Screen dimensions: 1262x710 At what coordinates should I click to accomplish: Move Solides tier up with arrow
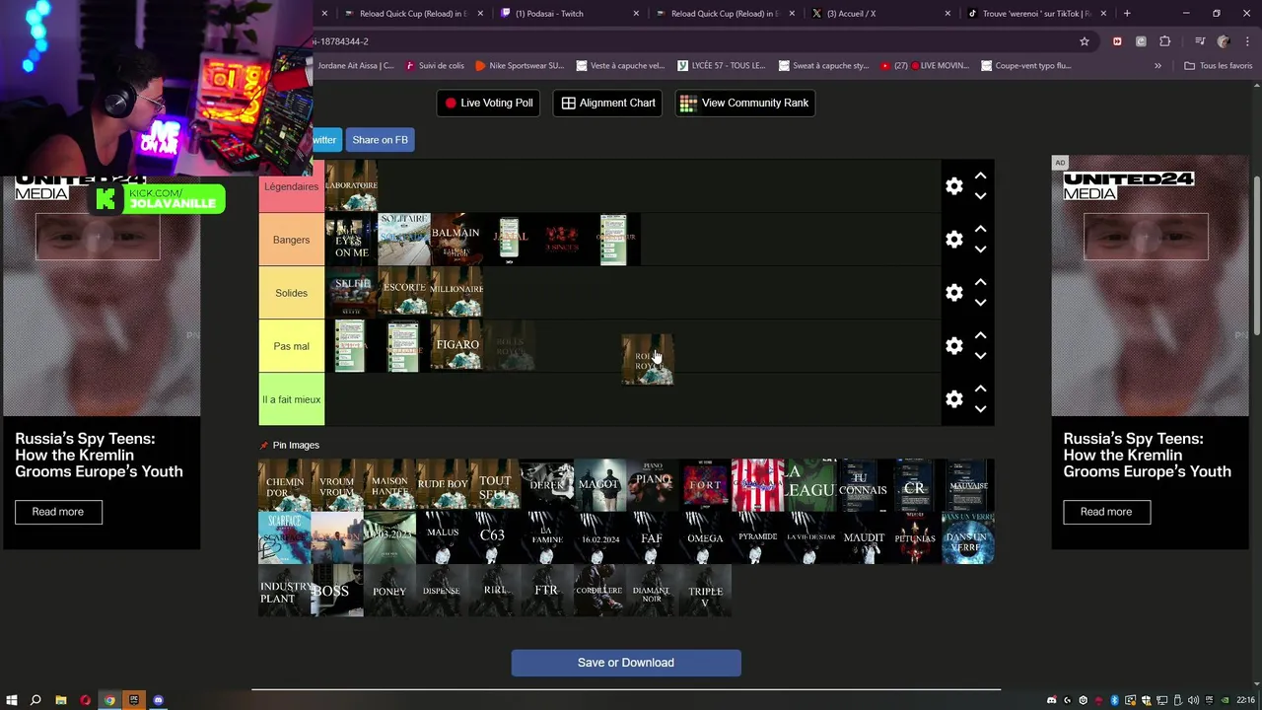980,282
